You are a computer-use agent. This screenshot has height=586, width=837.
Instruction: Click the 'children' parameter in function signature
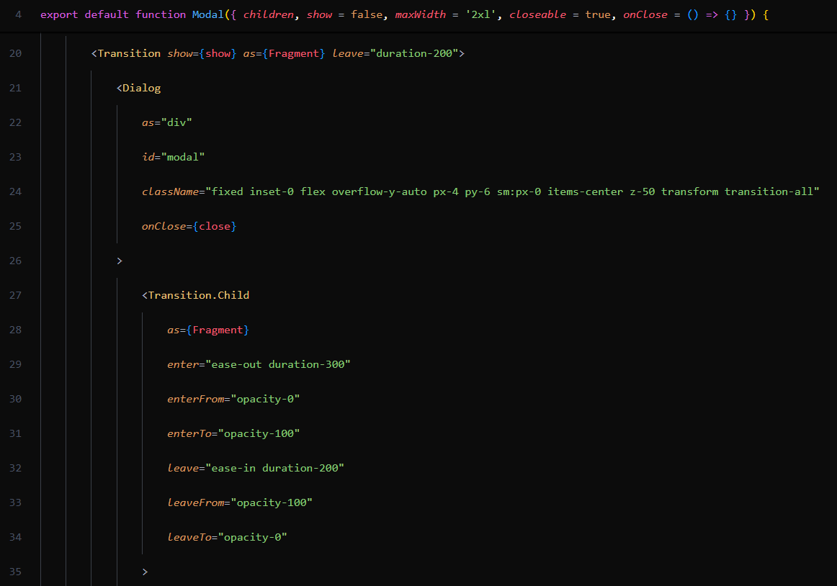269,15
